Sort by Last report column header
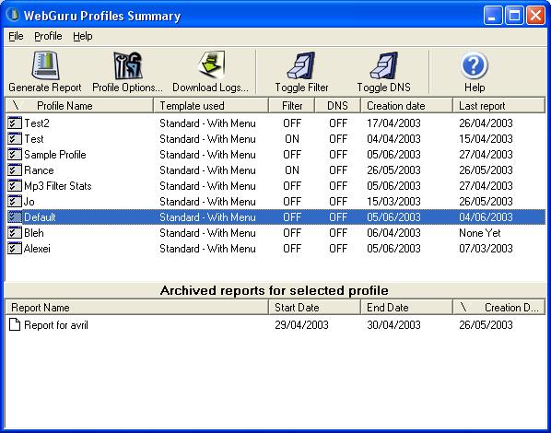Image resolution: width=551 pixels, height=433 pixels. point(499,105)
